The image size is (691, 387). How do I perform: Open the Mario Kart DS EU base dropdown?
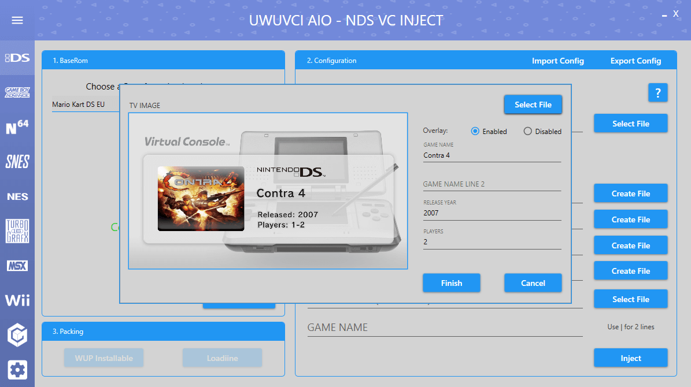[84, 105]
